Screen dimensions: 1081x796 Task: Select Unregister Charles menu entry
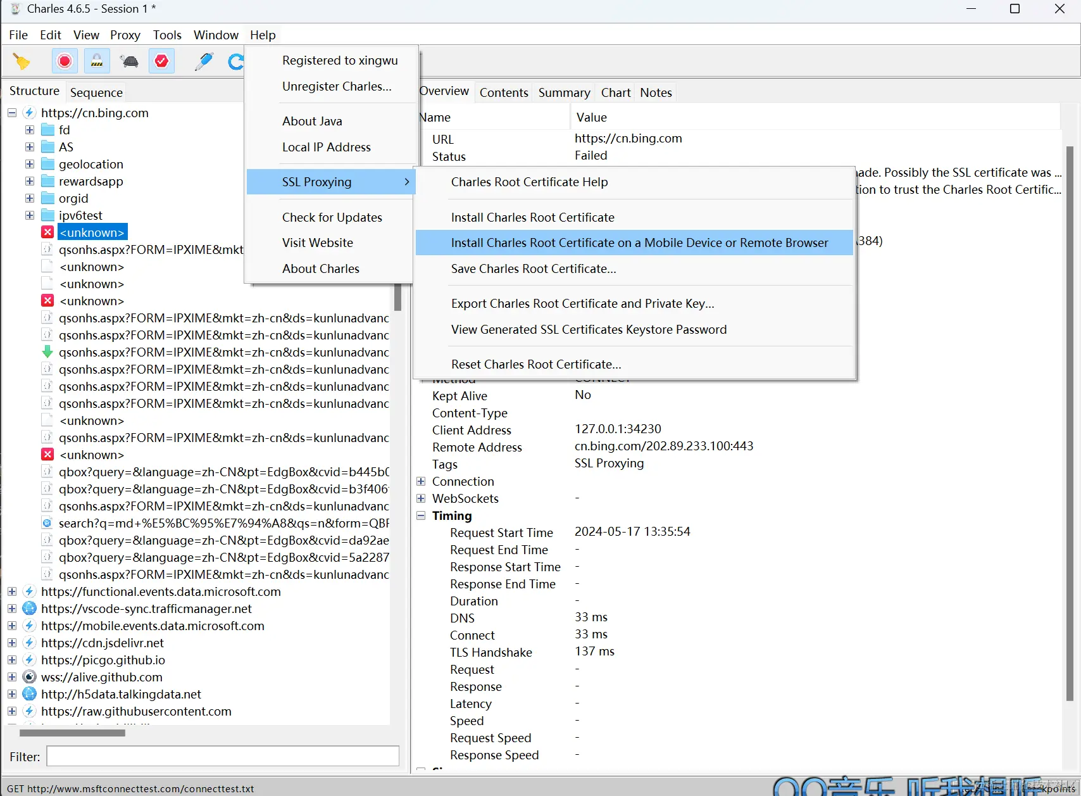337,86
